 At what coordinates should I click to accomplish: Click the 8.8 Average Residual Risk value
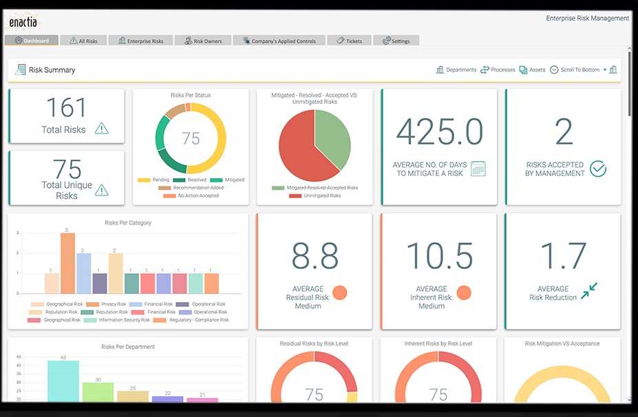click(x=315, y=256)
